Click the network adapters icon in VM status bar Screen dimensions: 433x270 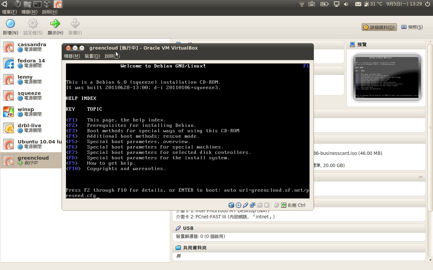coord(253,205)
